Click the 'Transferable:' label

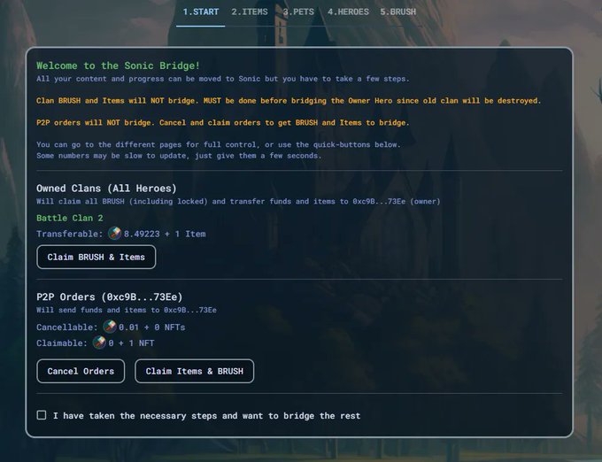pos(69,234)
